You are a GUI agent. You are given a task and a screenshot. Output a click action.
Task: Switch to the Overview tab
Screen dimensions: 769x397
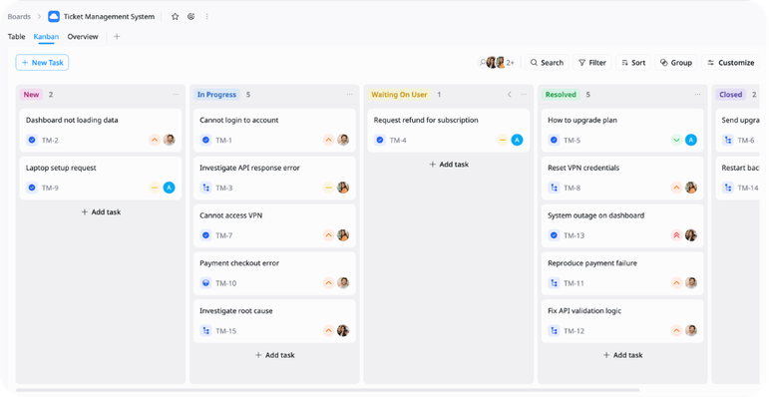[x=83, y=36]
